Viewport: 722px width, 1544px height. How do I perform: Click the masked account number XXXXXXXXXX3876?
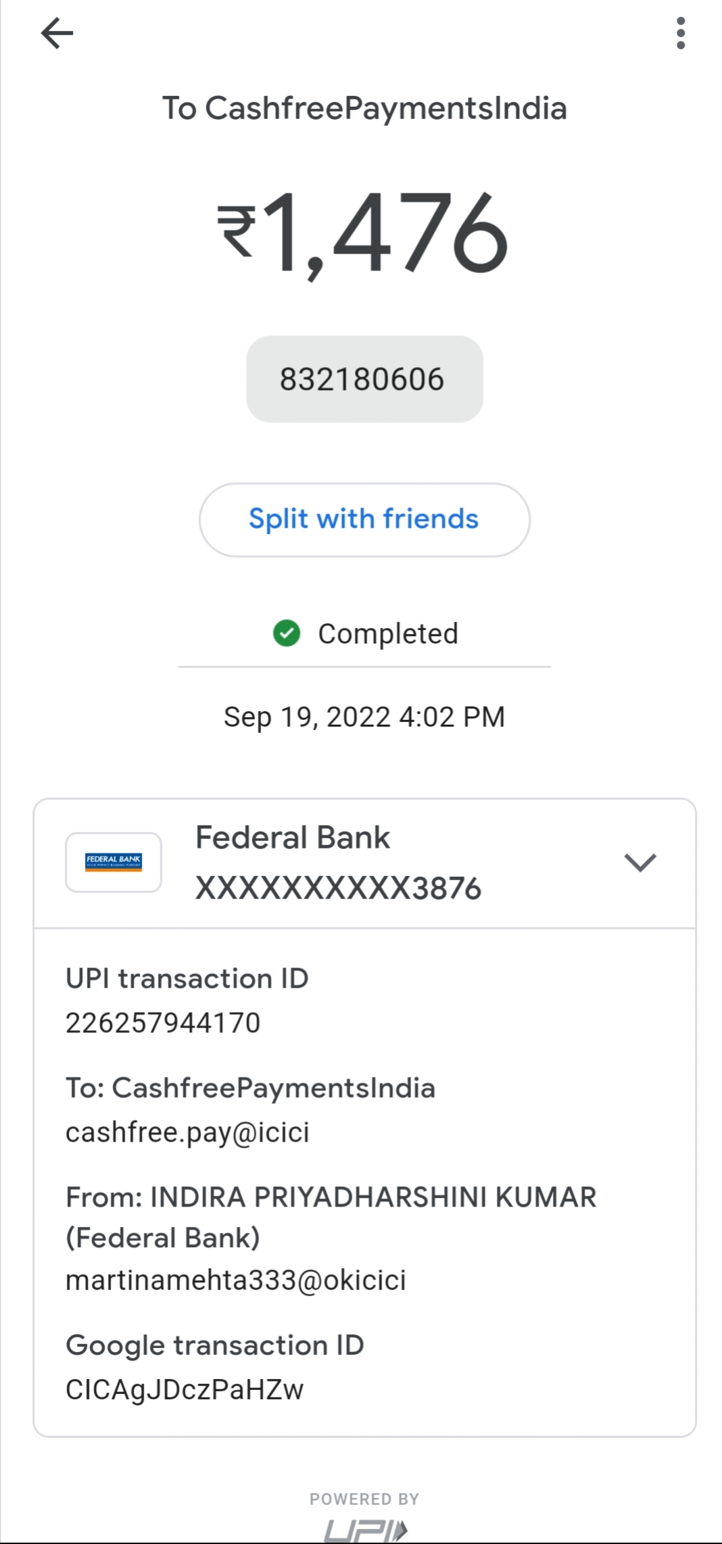point(338,888)
